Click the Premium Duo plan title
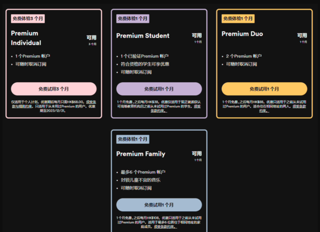 click(x=242, y=34)
